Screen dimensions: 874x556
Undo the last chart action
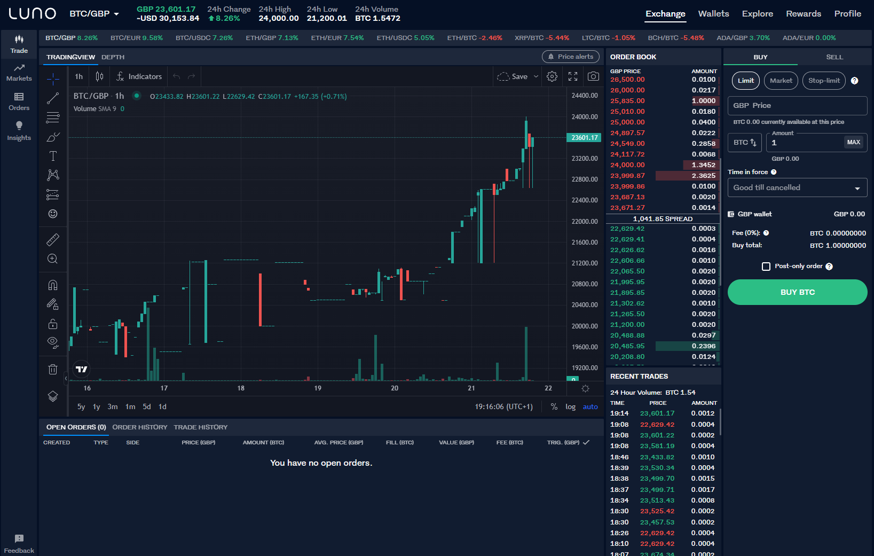tap(176, 76)
